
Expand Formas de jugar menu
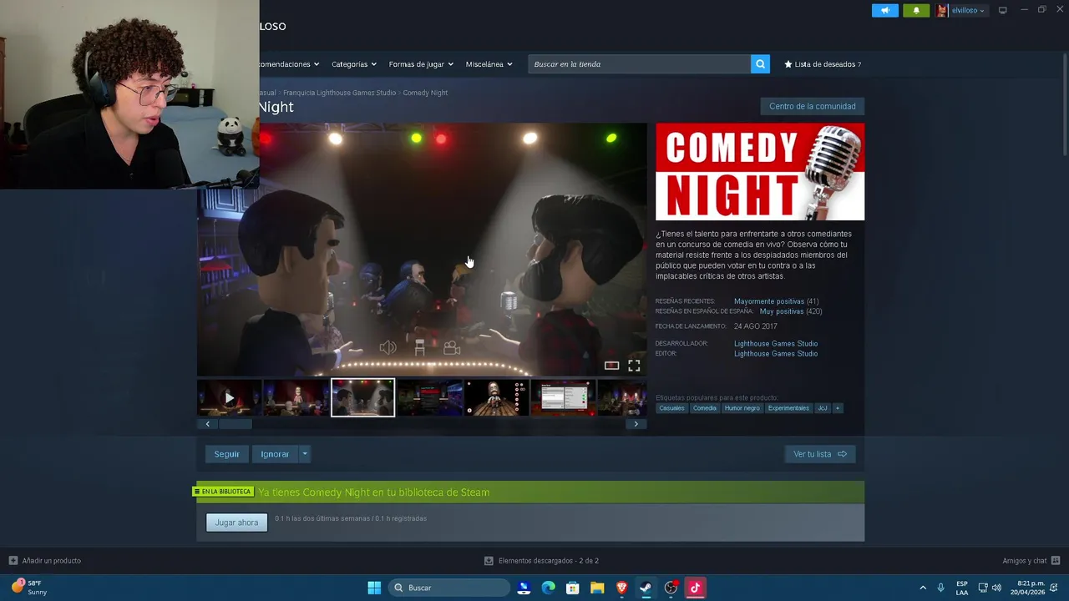pyautogui.click(x=421, y=64)
